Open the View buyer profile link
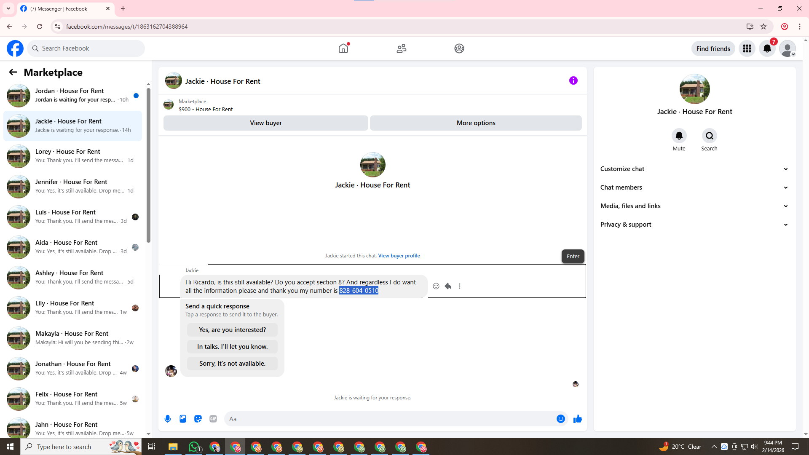Viewport: 809px width, 455px height. pos(399,256)
